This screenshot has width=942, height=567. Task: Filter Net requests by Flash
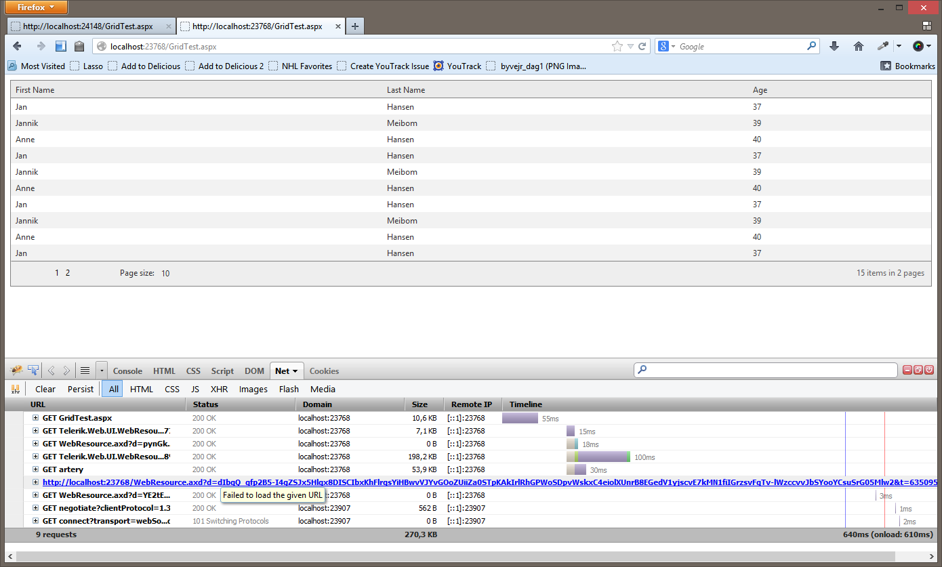289,389
